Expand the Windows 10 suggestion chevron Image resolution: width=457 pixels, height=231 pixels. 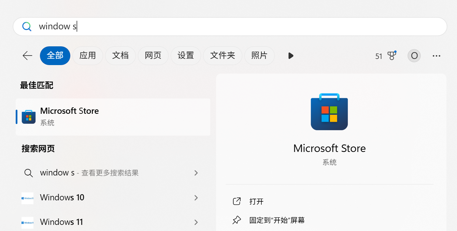pos(196,198)
